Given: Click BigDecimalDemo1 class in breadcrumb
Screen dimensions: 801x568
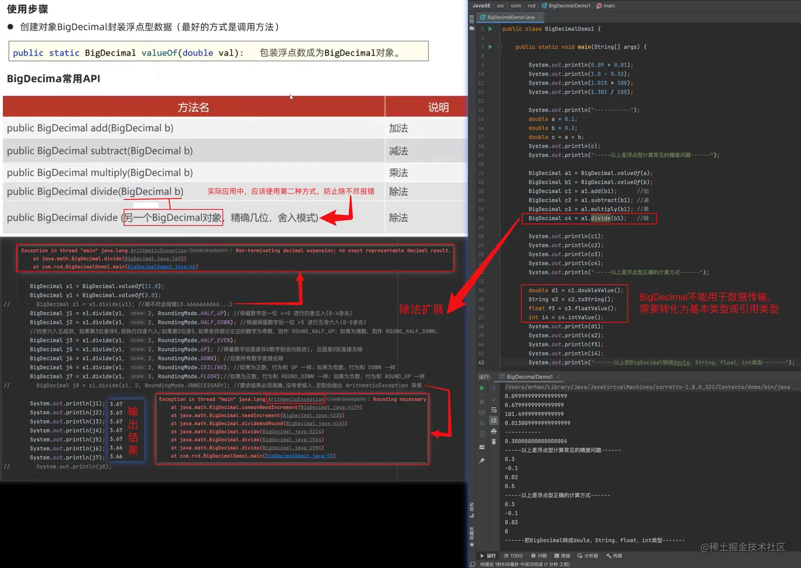Looking at the screenshot, I should pyautogui.click(x=566, y=6).
